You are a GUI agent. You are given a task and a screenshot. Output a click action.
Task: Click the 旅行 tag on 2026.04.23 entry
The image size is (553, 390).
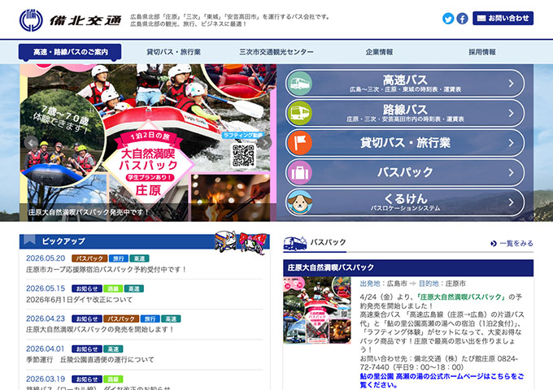pos(150,318)
